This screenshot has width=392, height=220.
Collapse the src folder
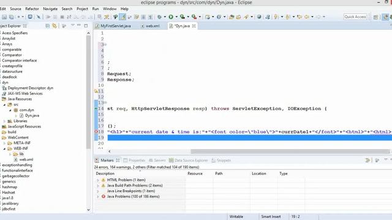4,105
